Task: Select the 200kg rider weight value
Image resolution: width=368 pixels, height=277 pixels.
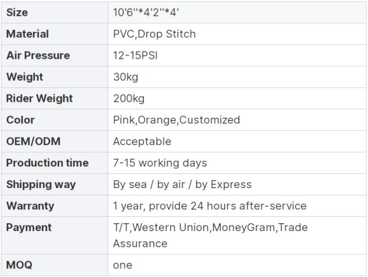Action: click(129, 99)
